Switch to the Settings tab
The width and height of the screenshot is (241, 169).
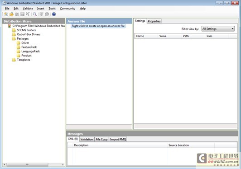click(140, 21)
